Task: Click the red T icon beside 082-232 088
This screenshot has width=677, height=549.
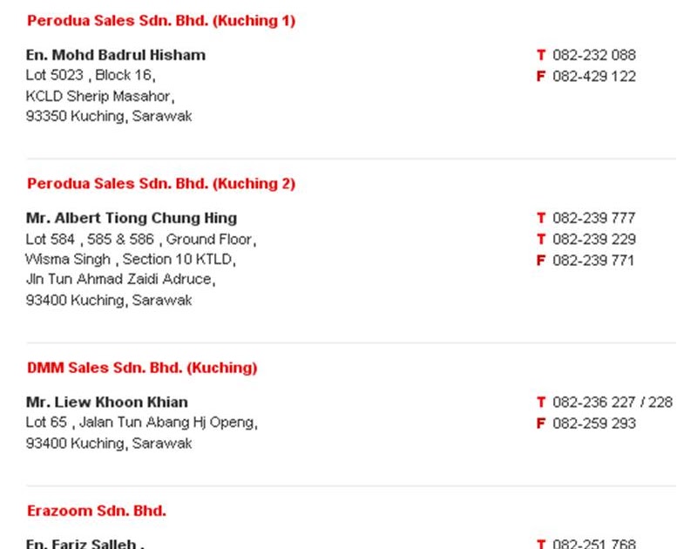Action: pos(541,55)
